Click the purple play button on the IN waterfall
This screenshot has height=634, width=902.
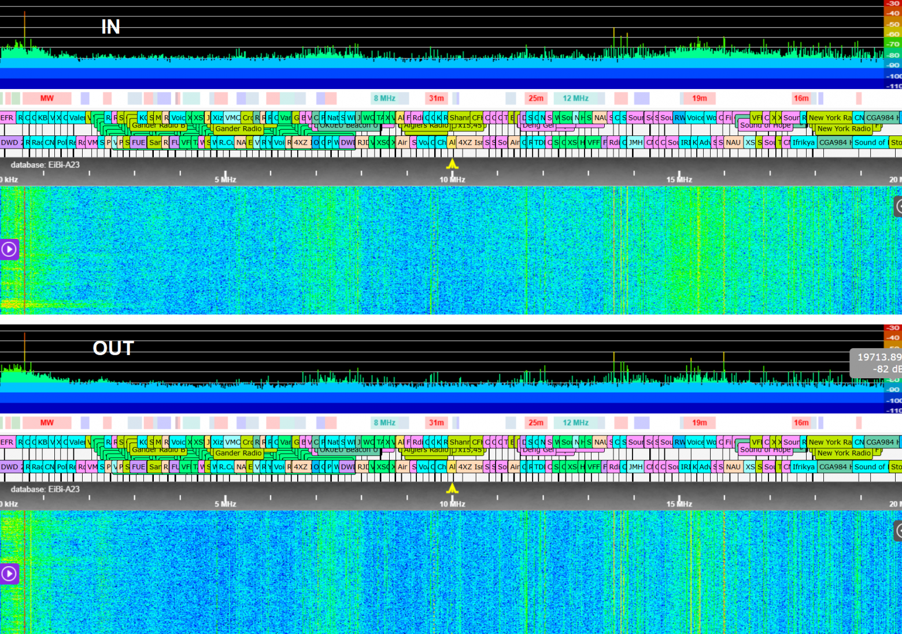point(9,249)
